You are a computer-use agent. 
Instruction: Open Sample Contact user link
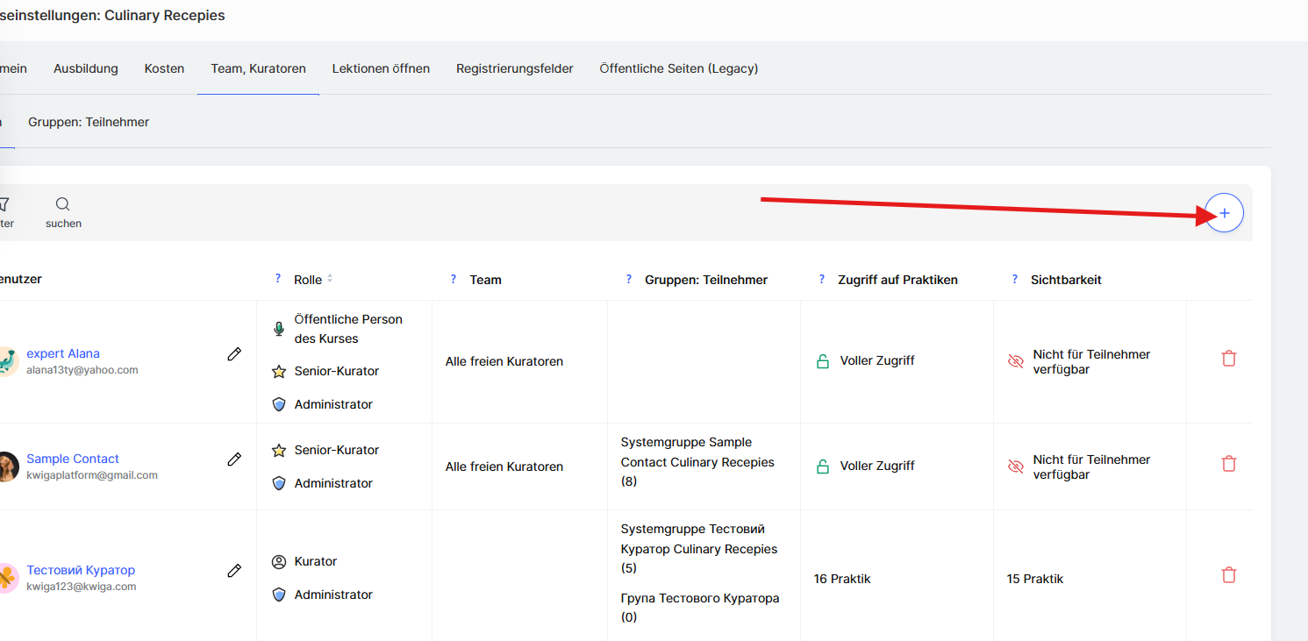click(x=73, y=459)
